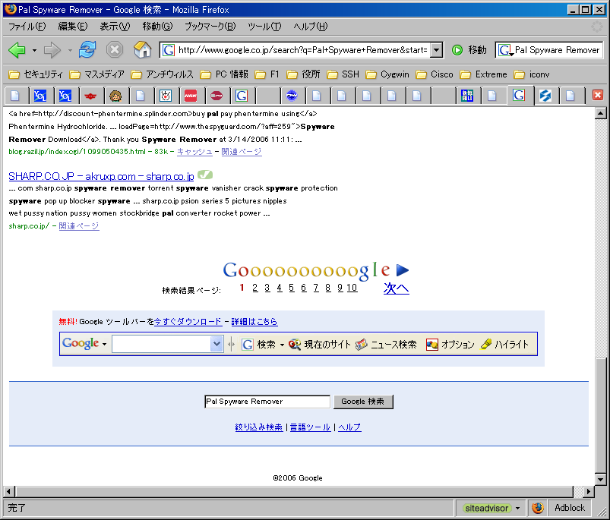Click the horizontal scrollbar right arrow

[x=589, y=492]
